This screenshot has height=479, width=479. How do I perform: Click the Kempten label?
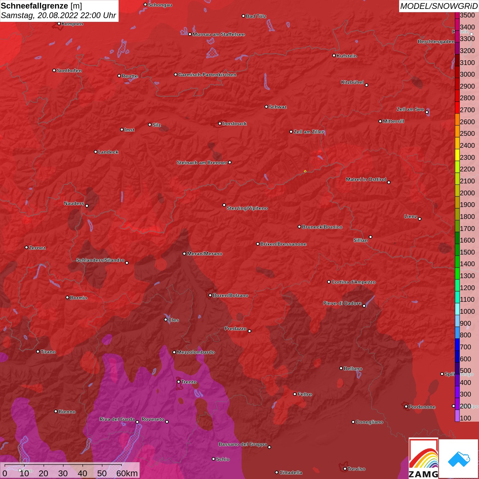tap(72, 24)
